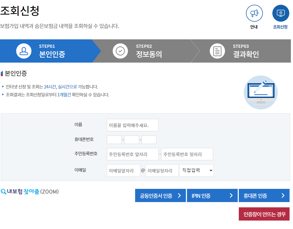Select the 조회신청 monitor icon at top right
Screen dimensions: 293x229
(280, 13)
